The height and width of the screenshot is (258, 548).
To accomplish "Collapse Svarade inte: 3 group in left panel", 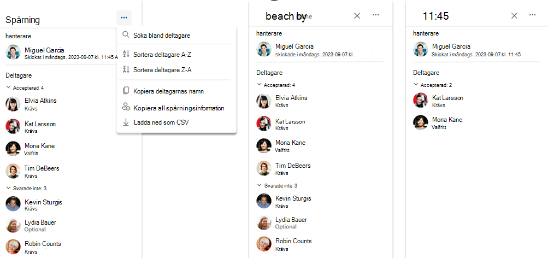I will tap(8, 188).
